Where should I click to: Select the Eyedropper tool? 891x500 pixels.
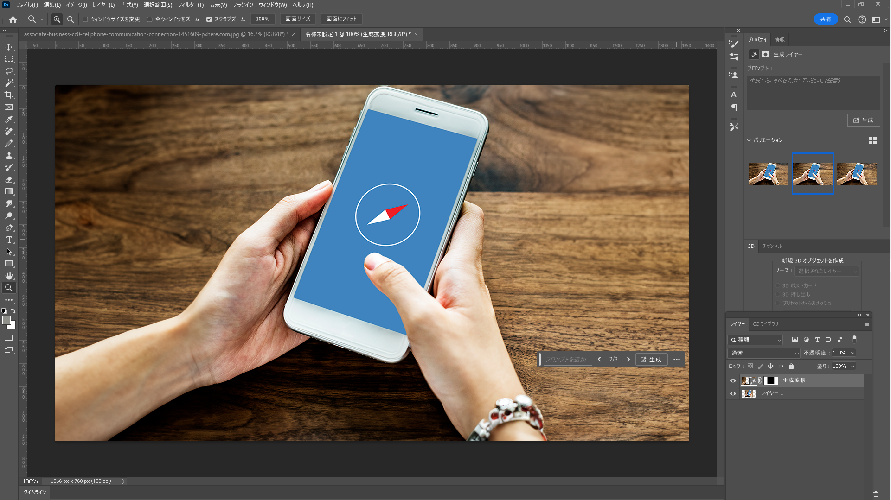pyautogui.click(x=9, y=119)
